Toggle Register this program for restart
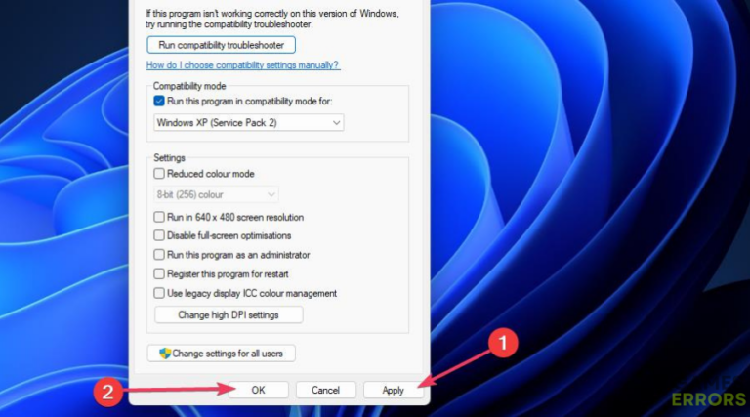The width and height of the screenshot is (750, 417). point(160,274)
